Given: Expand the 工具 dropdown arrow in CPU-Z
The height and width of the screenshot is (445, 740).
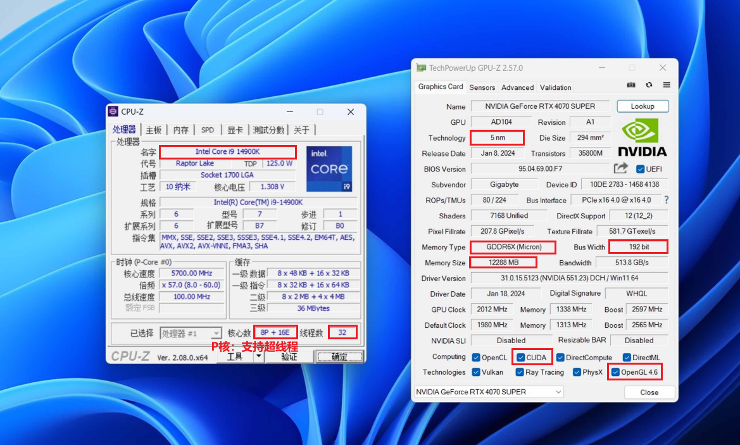Looking at the screenshot, I should click(258, 356).
